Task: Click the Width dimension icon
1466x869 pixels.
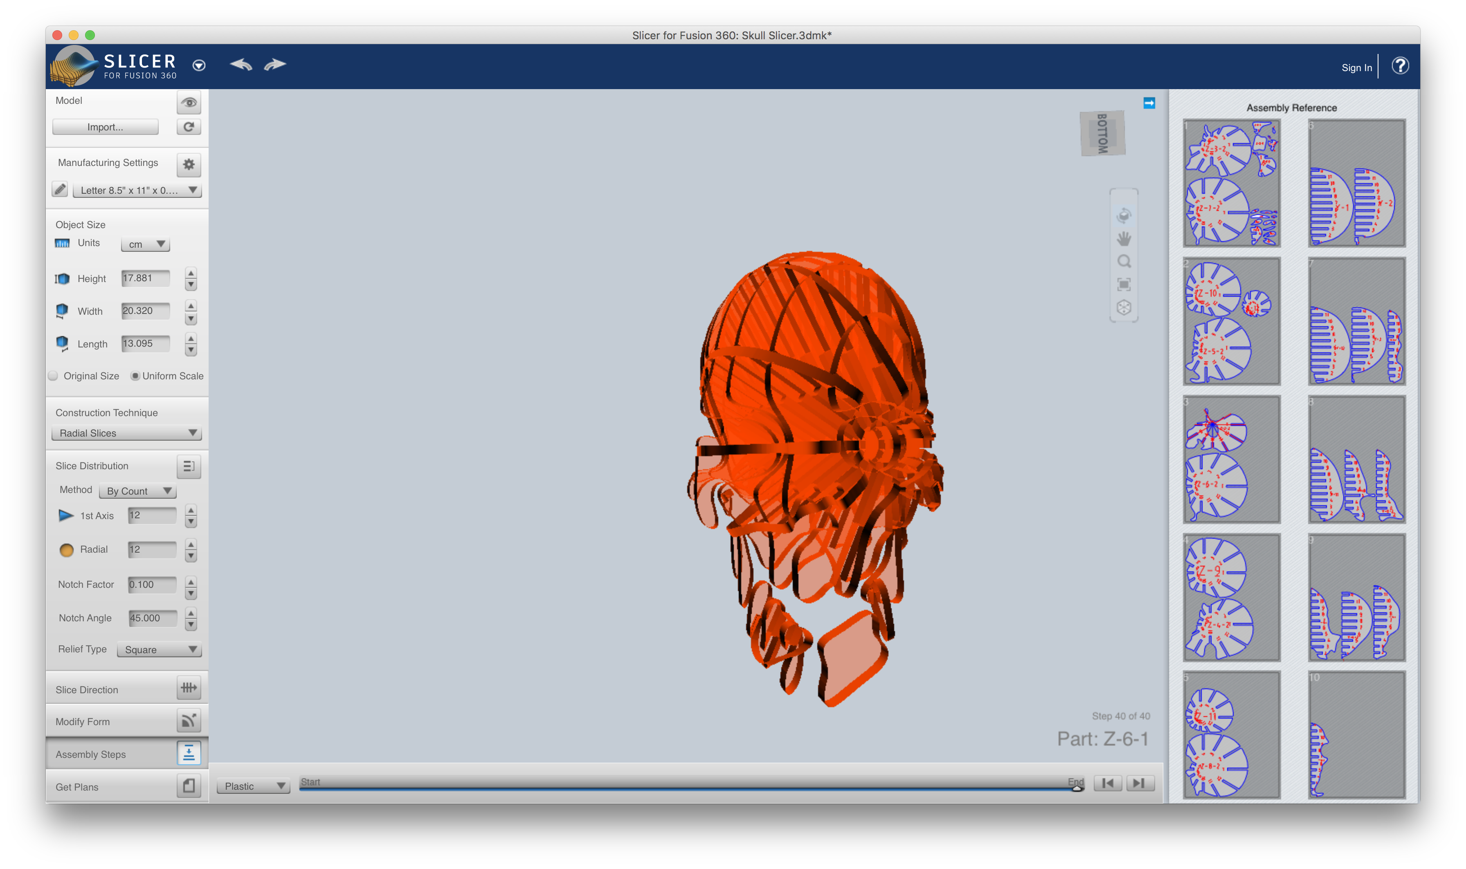Action: coord(62,311)
